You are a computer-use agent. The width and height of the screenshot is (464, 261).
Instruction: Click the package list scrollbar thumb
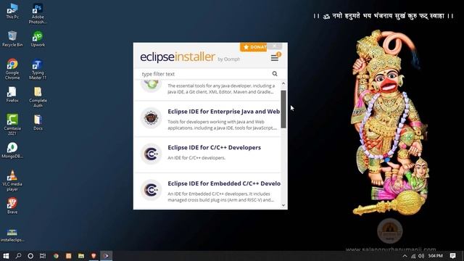coord(283,109)
